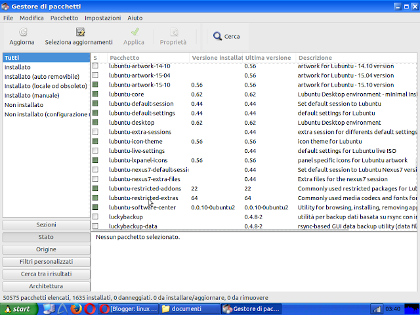
Task: Open the Firefox icon in taskbar
Action: 76,309
